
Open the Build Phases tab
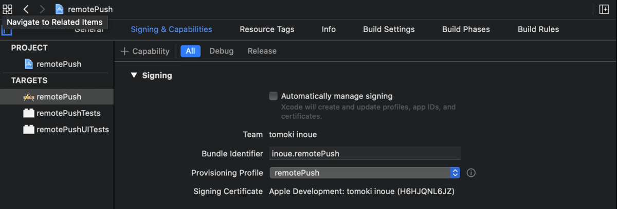466,29
